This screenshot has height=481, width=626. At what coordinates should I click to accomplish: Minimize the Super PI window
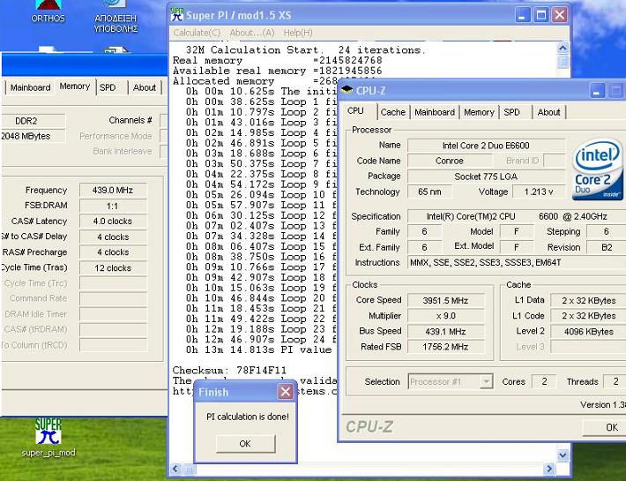point(521,15)
